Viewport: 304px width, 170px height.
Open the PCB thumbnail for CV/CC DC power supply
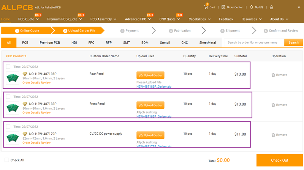(x=13, y=138)
